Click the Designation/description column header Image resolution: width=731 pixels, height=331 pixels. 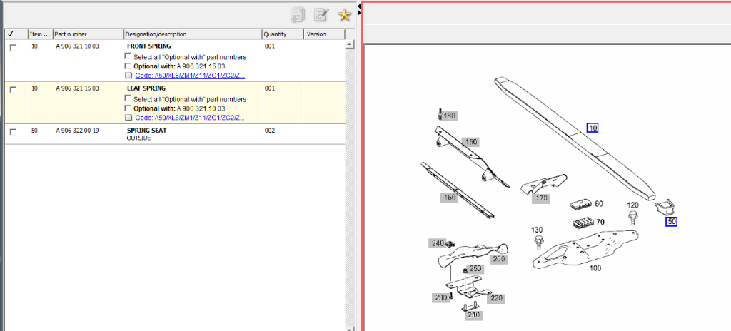tap(191, 34)
